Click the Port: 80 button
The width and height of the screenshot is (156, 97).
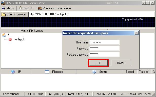tap(26, 8)
